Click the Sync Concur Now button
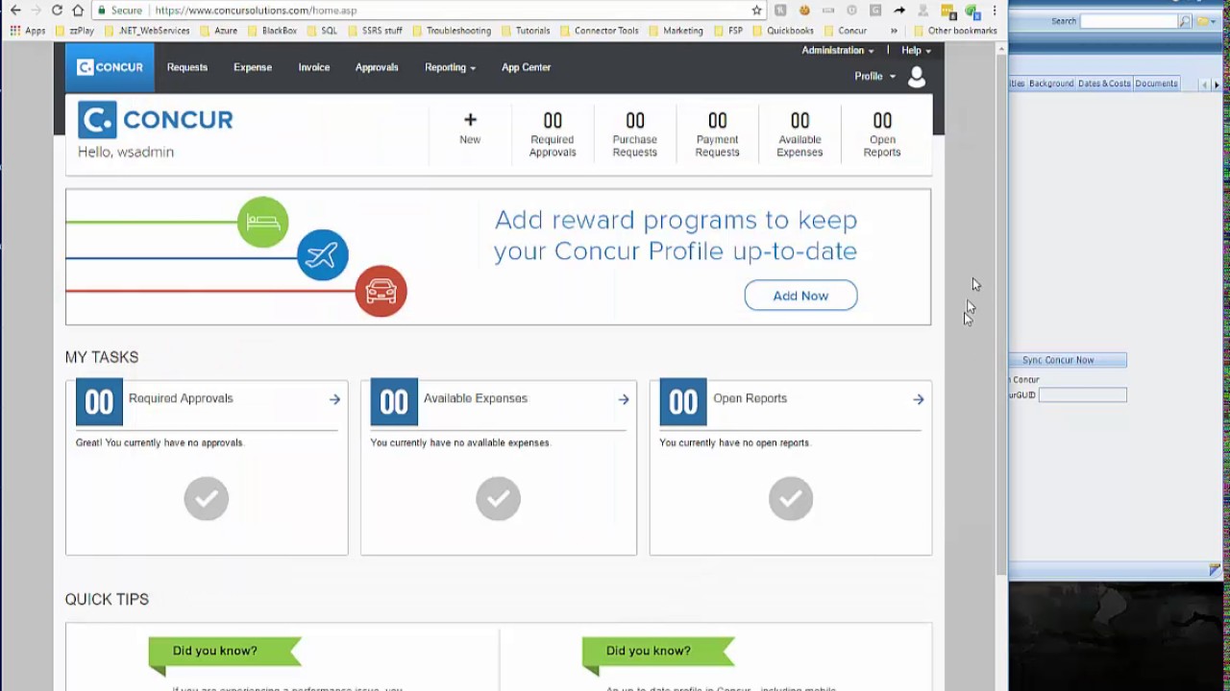 pos(1068,360)
